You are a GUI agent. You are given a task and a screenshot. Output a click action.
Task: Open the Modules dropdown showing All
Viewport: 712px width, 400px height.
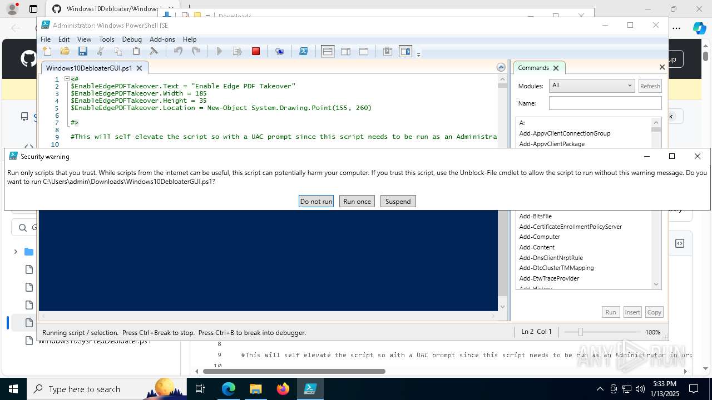[591, 86]
